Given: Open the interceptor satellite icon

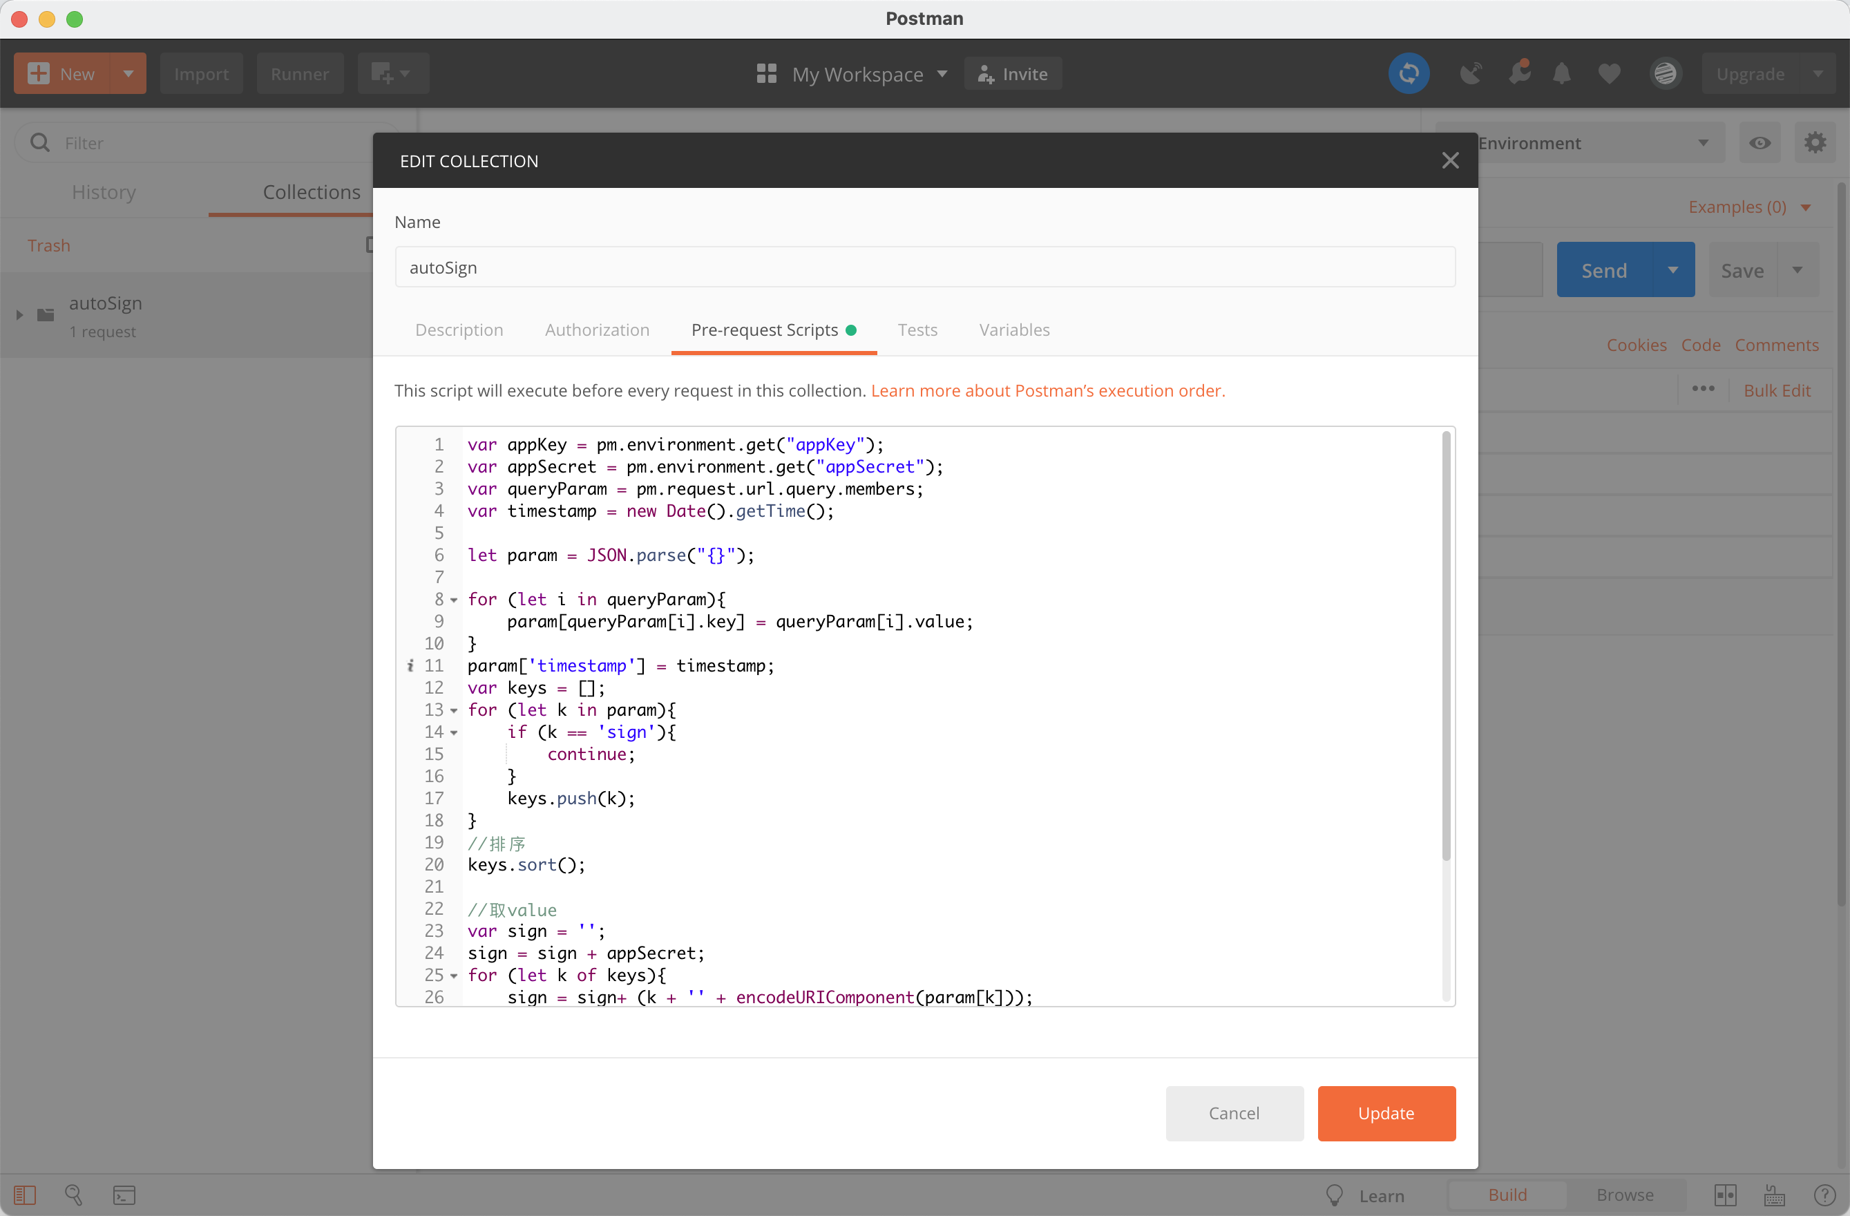Looking at the screenshot, I should [x=1470, y=74].
